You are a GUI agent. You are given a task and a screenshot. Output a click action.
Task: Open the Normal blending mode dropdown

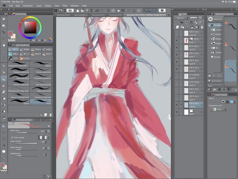point(181,18)
